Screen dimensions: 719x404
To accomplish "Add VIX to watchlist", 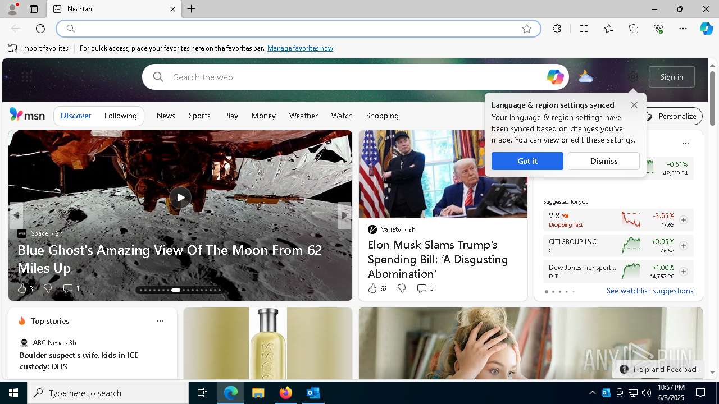I will click(684, 220).
